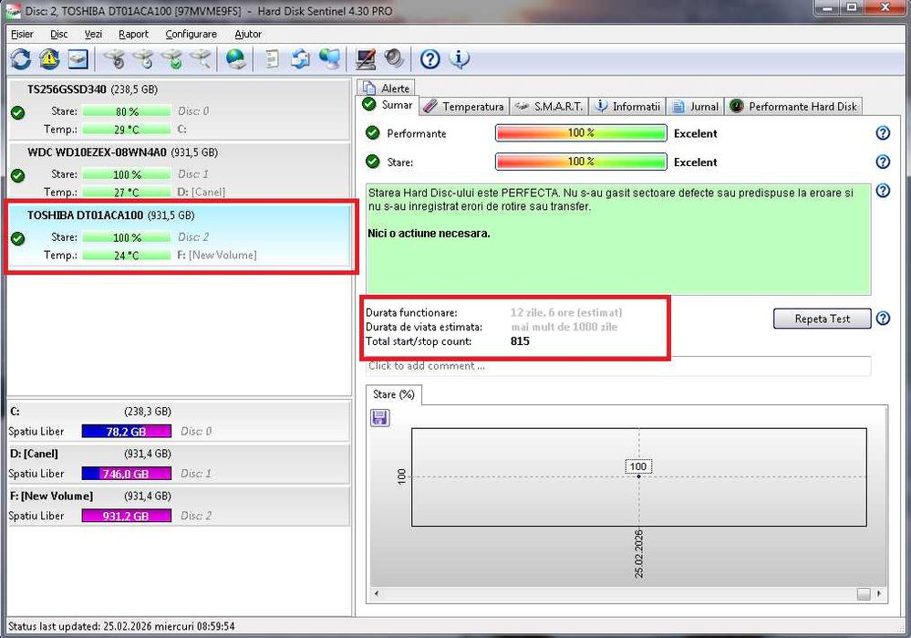Click green check icon of TS256GSSD340 disk
Viewport: 911px width, 638px height.
coord(18,113)
